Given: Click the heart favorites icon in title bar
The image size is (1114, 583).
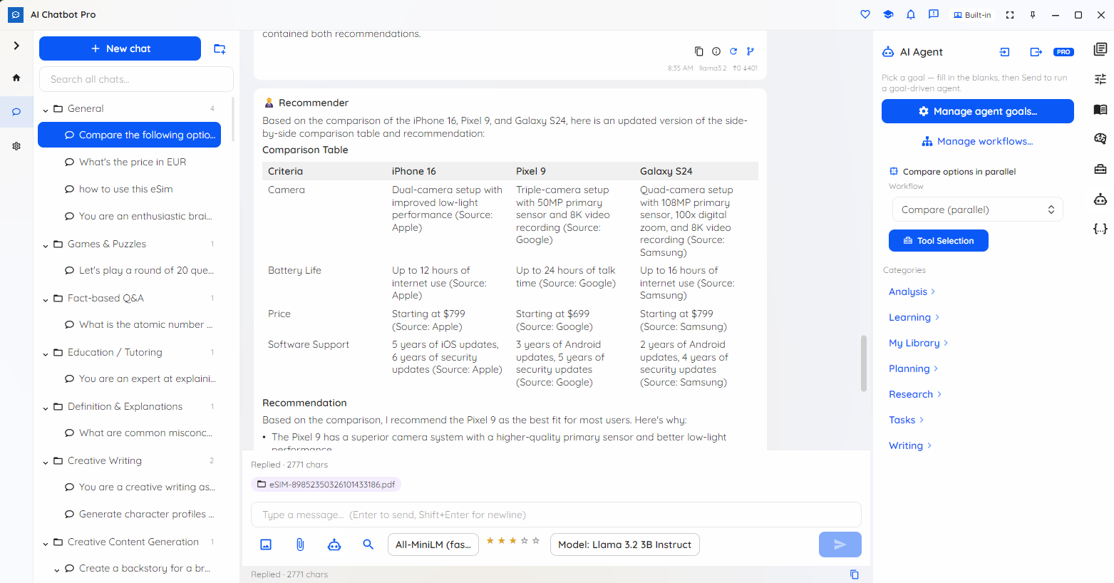Looking at the screenshot, I should pos(865,14).
